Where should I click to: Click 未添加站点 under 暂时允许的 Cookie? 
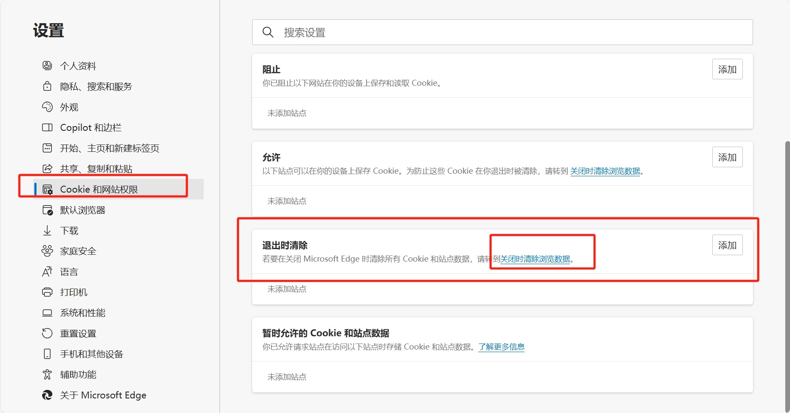pyautogui.click(x=287, y=377)
